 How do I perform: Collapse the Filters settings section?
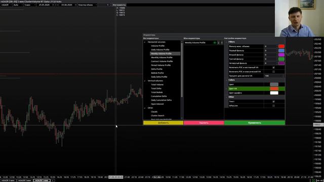tap(226, 42)
